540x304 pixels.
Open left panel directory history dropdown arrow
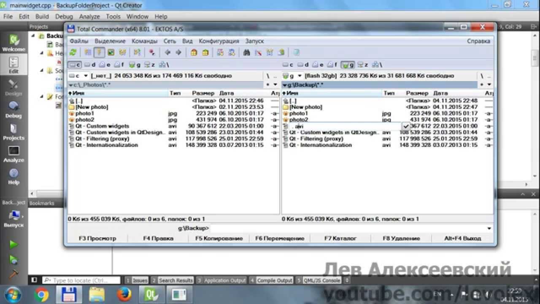coord(275,84)
